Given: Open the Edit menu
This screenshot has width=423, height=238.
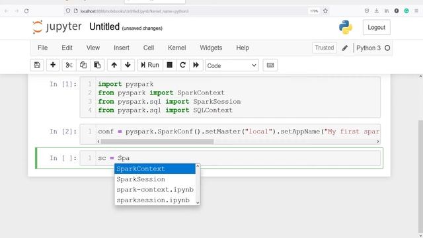Looking at the screenshot, I should [67, 48].
